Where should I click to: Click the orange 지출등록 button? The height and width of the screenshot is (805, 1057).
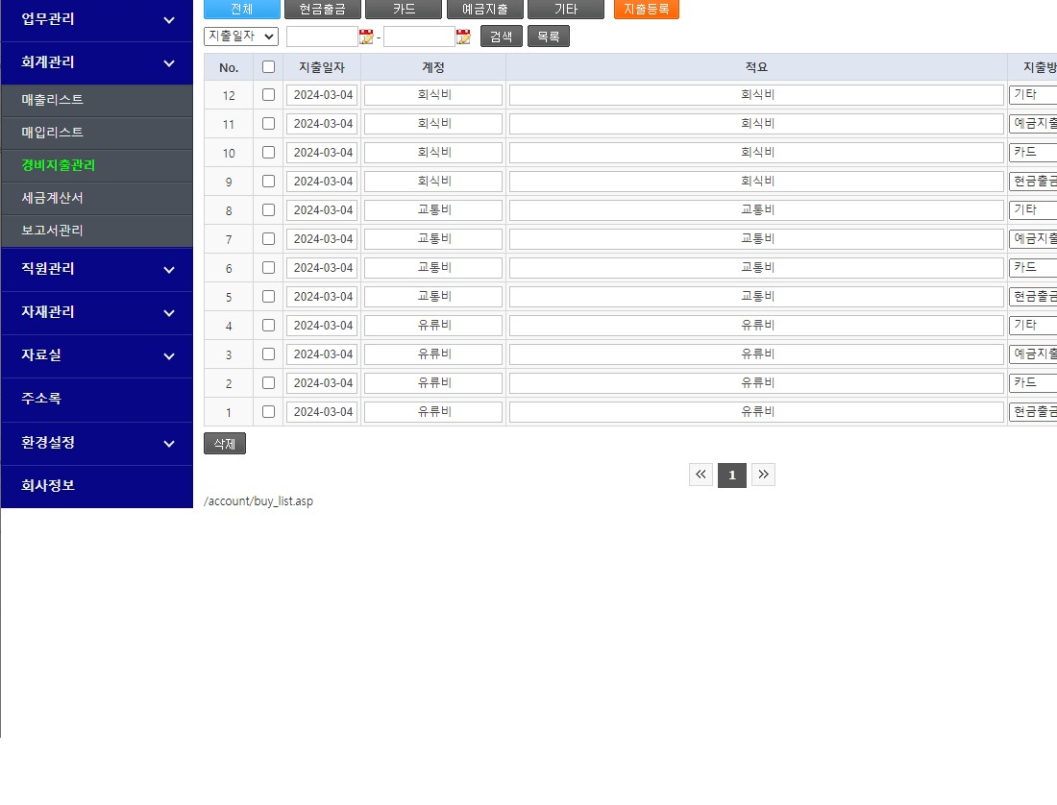coord(646,9)
